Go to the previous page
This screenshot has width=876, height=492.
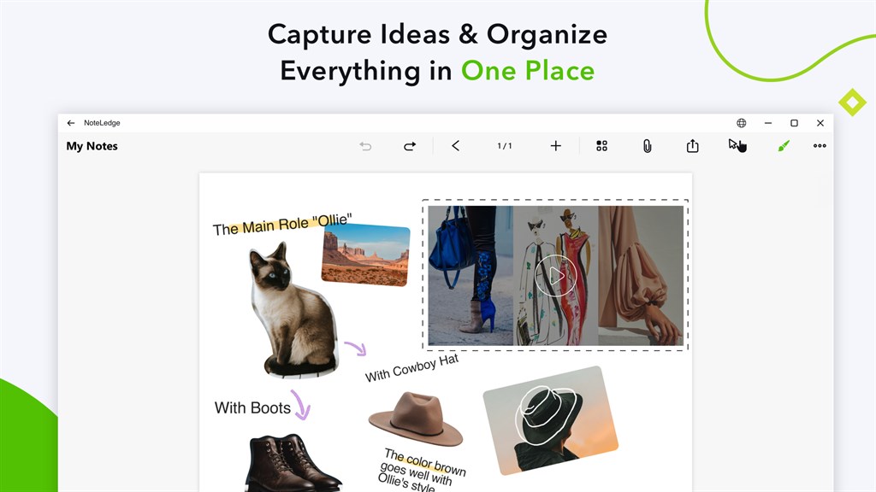pos(455,146)
